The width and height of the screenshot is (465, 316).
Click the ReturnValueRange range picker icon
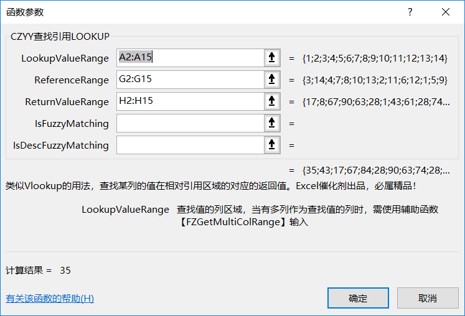272,101
